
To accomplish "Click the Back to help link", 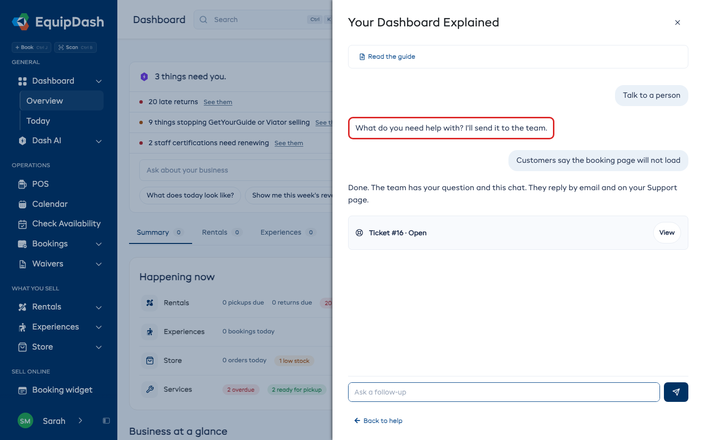I will tap(378, 420).
